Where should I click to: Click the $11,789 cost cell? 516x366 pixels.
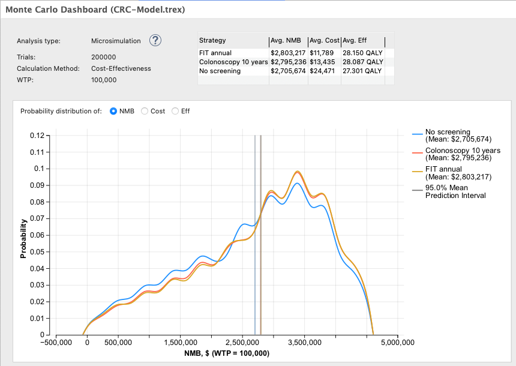[325, 53]
